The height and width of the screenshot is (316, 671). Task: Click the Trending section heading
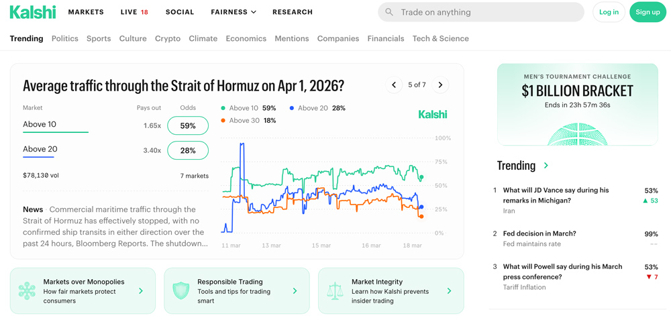click(x=516, y=166)
